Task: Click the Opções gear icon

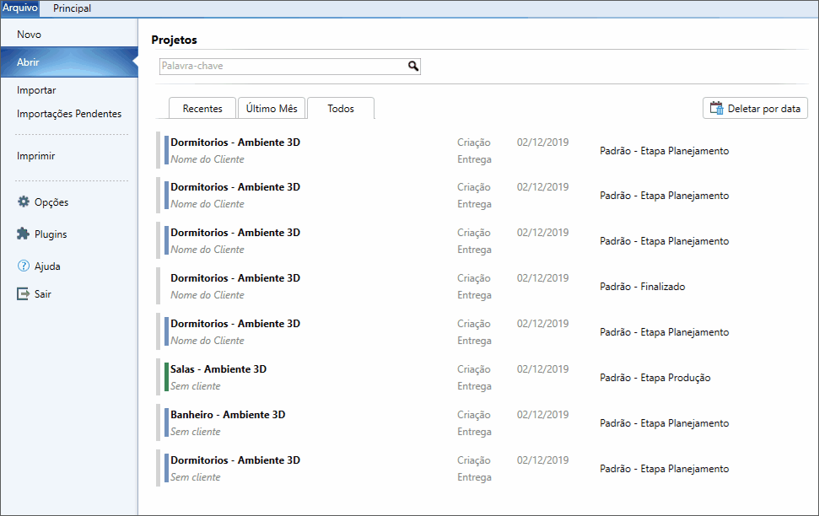Action: tap(24, 202)
